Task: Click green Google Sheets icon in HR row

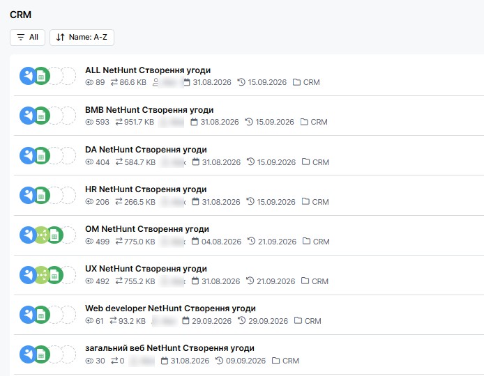Action: click(x=41, y=195)
